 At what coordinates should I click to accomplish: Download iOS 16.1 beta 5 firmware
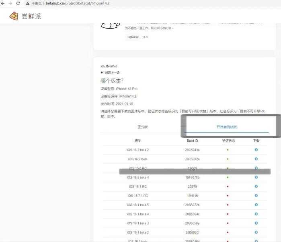(256, 205)
